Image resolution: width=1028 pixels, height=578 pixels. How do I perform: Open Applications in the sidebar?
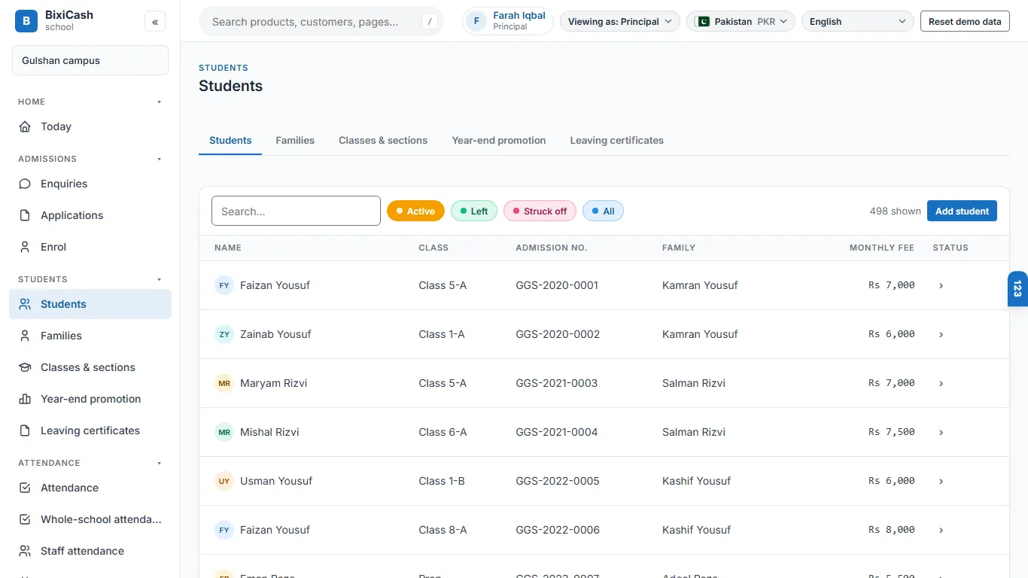(90, 215)
